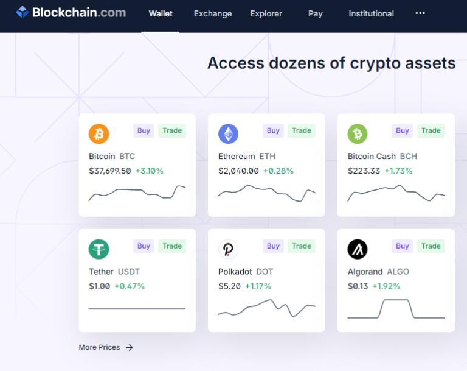Open the Explorer navigation item
The height and width of the screenshot is (371, 467).
(x=266, y=14)
